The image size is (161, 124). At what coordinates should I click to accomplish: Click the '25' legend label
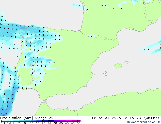pos(49,123)
